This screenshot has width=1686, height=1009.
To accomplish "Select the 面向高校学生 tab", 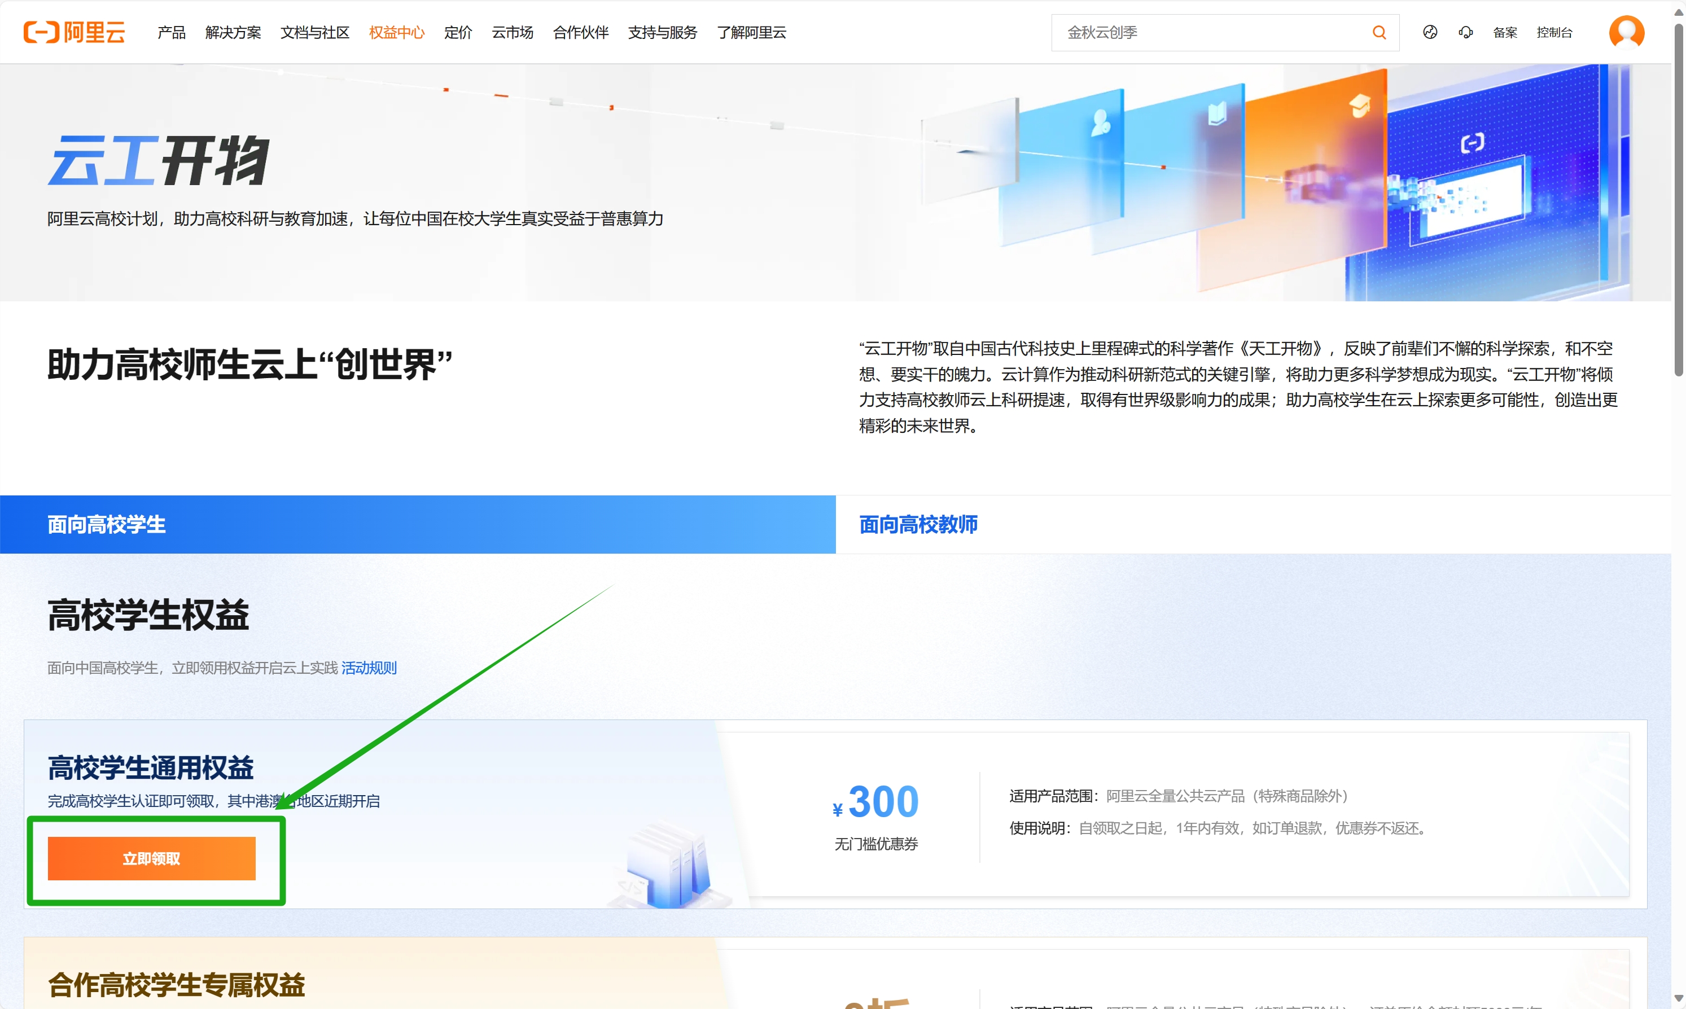I will point(107,524).
